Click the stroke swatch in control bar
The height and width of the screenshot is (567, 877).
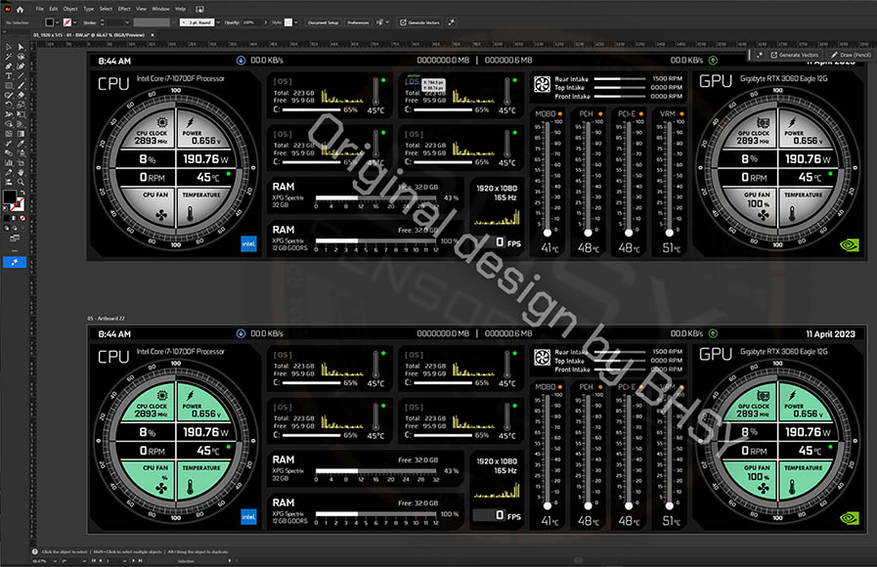[67, 22]
